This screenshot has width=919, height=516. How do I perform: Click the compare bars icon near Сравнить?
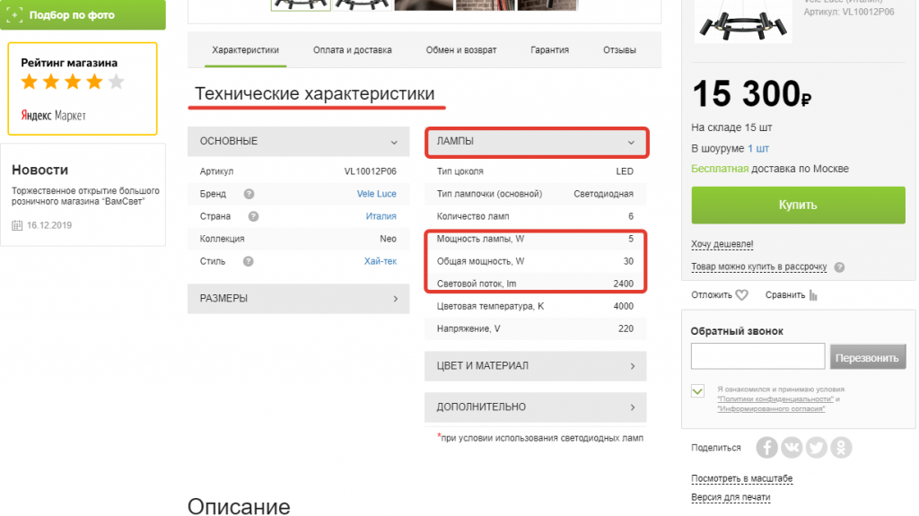click(x=814, y=295)
